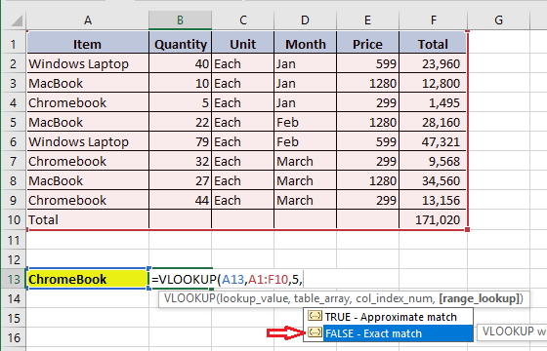Click Windows Laptop in row 6
547x351 pixels.
pos(88,141)
